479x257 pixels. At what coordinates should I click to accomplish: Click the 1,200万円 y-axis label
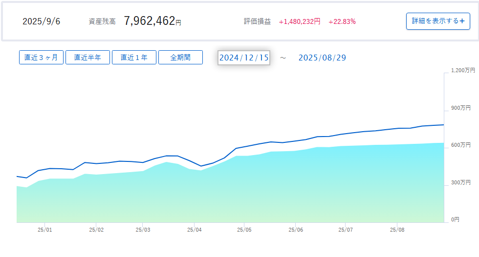[x=462, y=71]
